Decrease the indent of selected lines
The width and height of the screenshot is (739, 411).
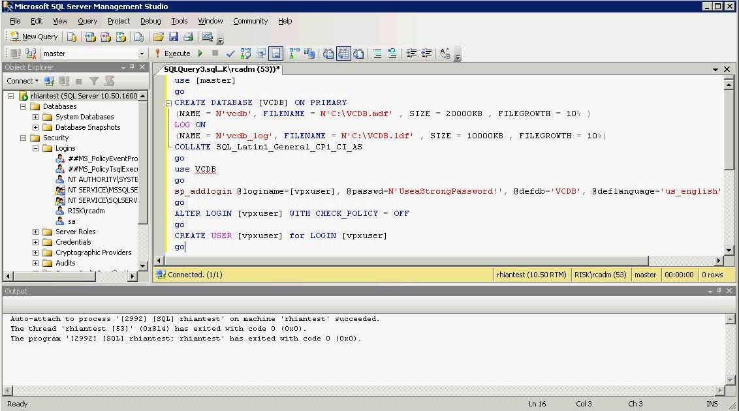tap(411, 53)
